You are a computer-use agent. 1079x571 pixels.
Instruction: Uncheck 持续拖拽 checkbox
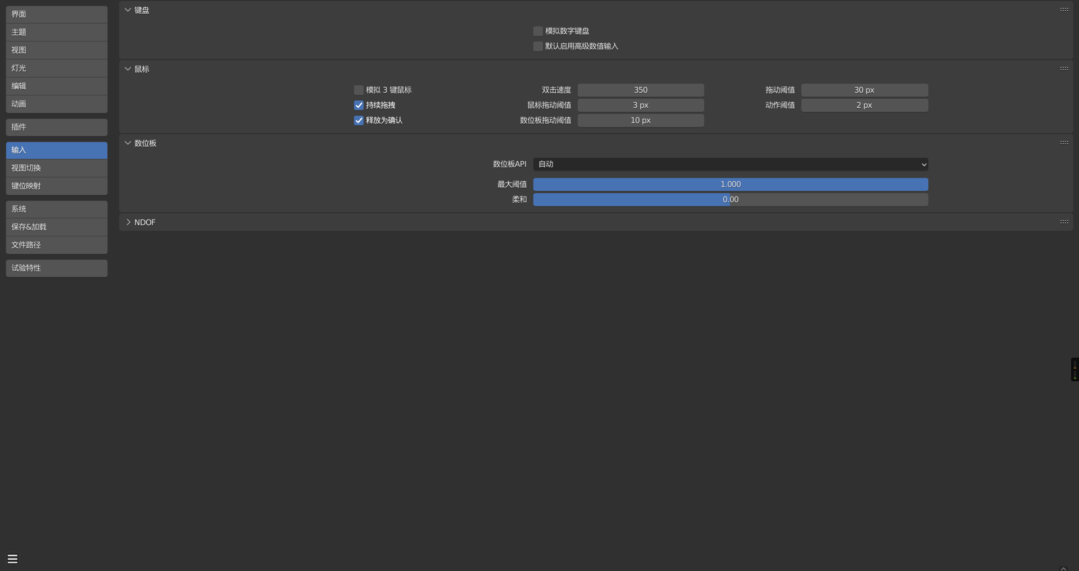click(359, 105)
